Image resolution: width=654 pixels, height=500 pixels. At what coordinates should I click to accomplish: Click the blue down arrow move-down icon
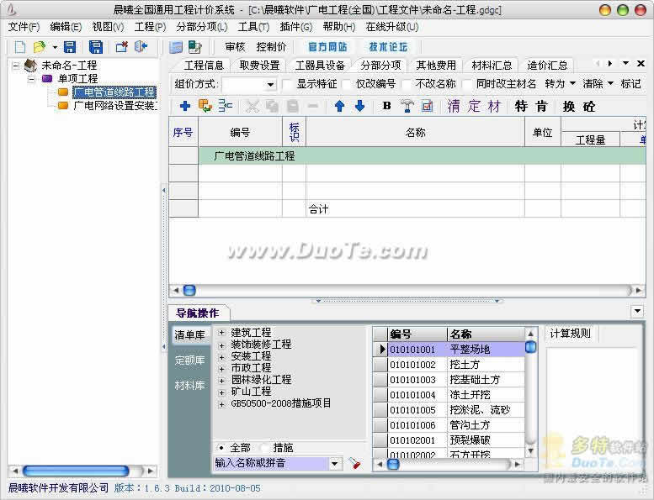tap(359, 106)
